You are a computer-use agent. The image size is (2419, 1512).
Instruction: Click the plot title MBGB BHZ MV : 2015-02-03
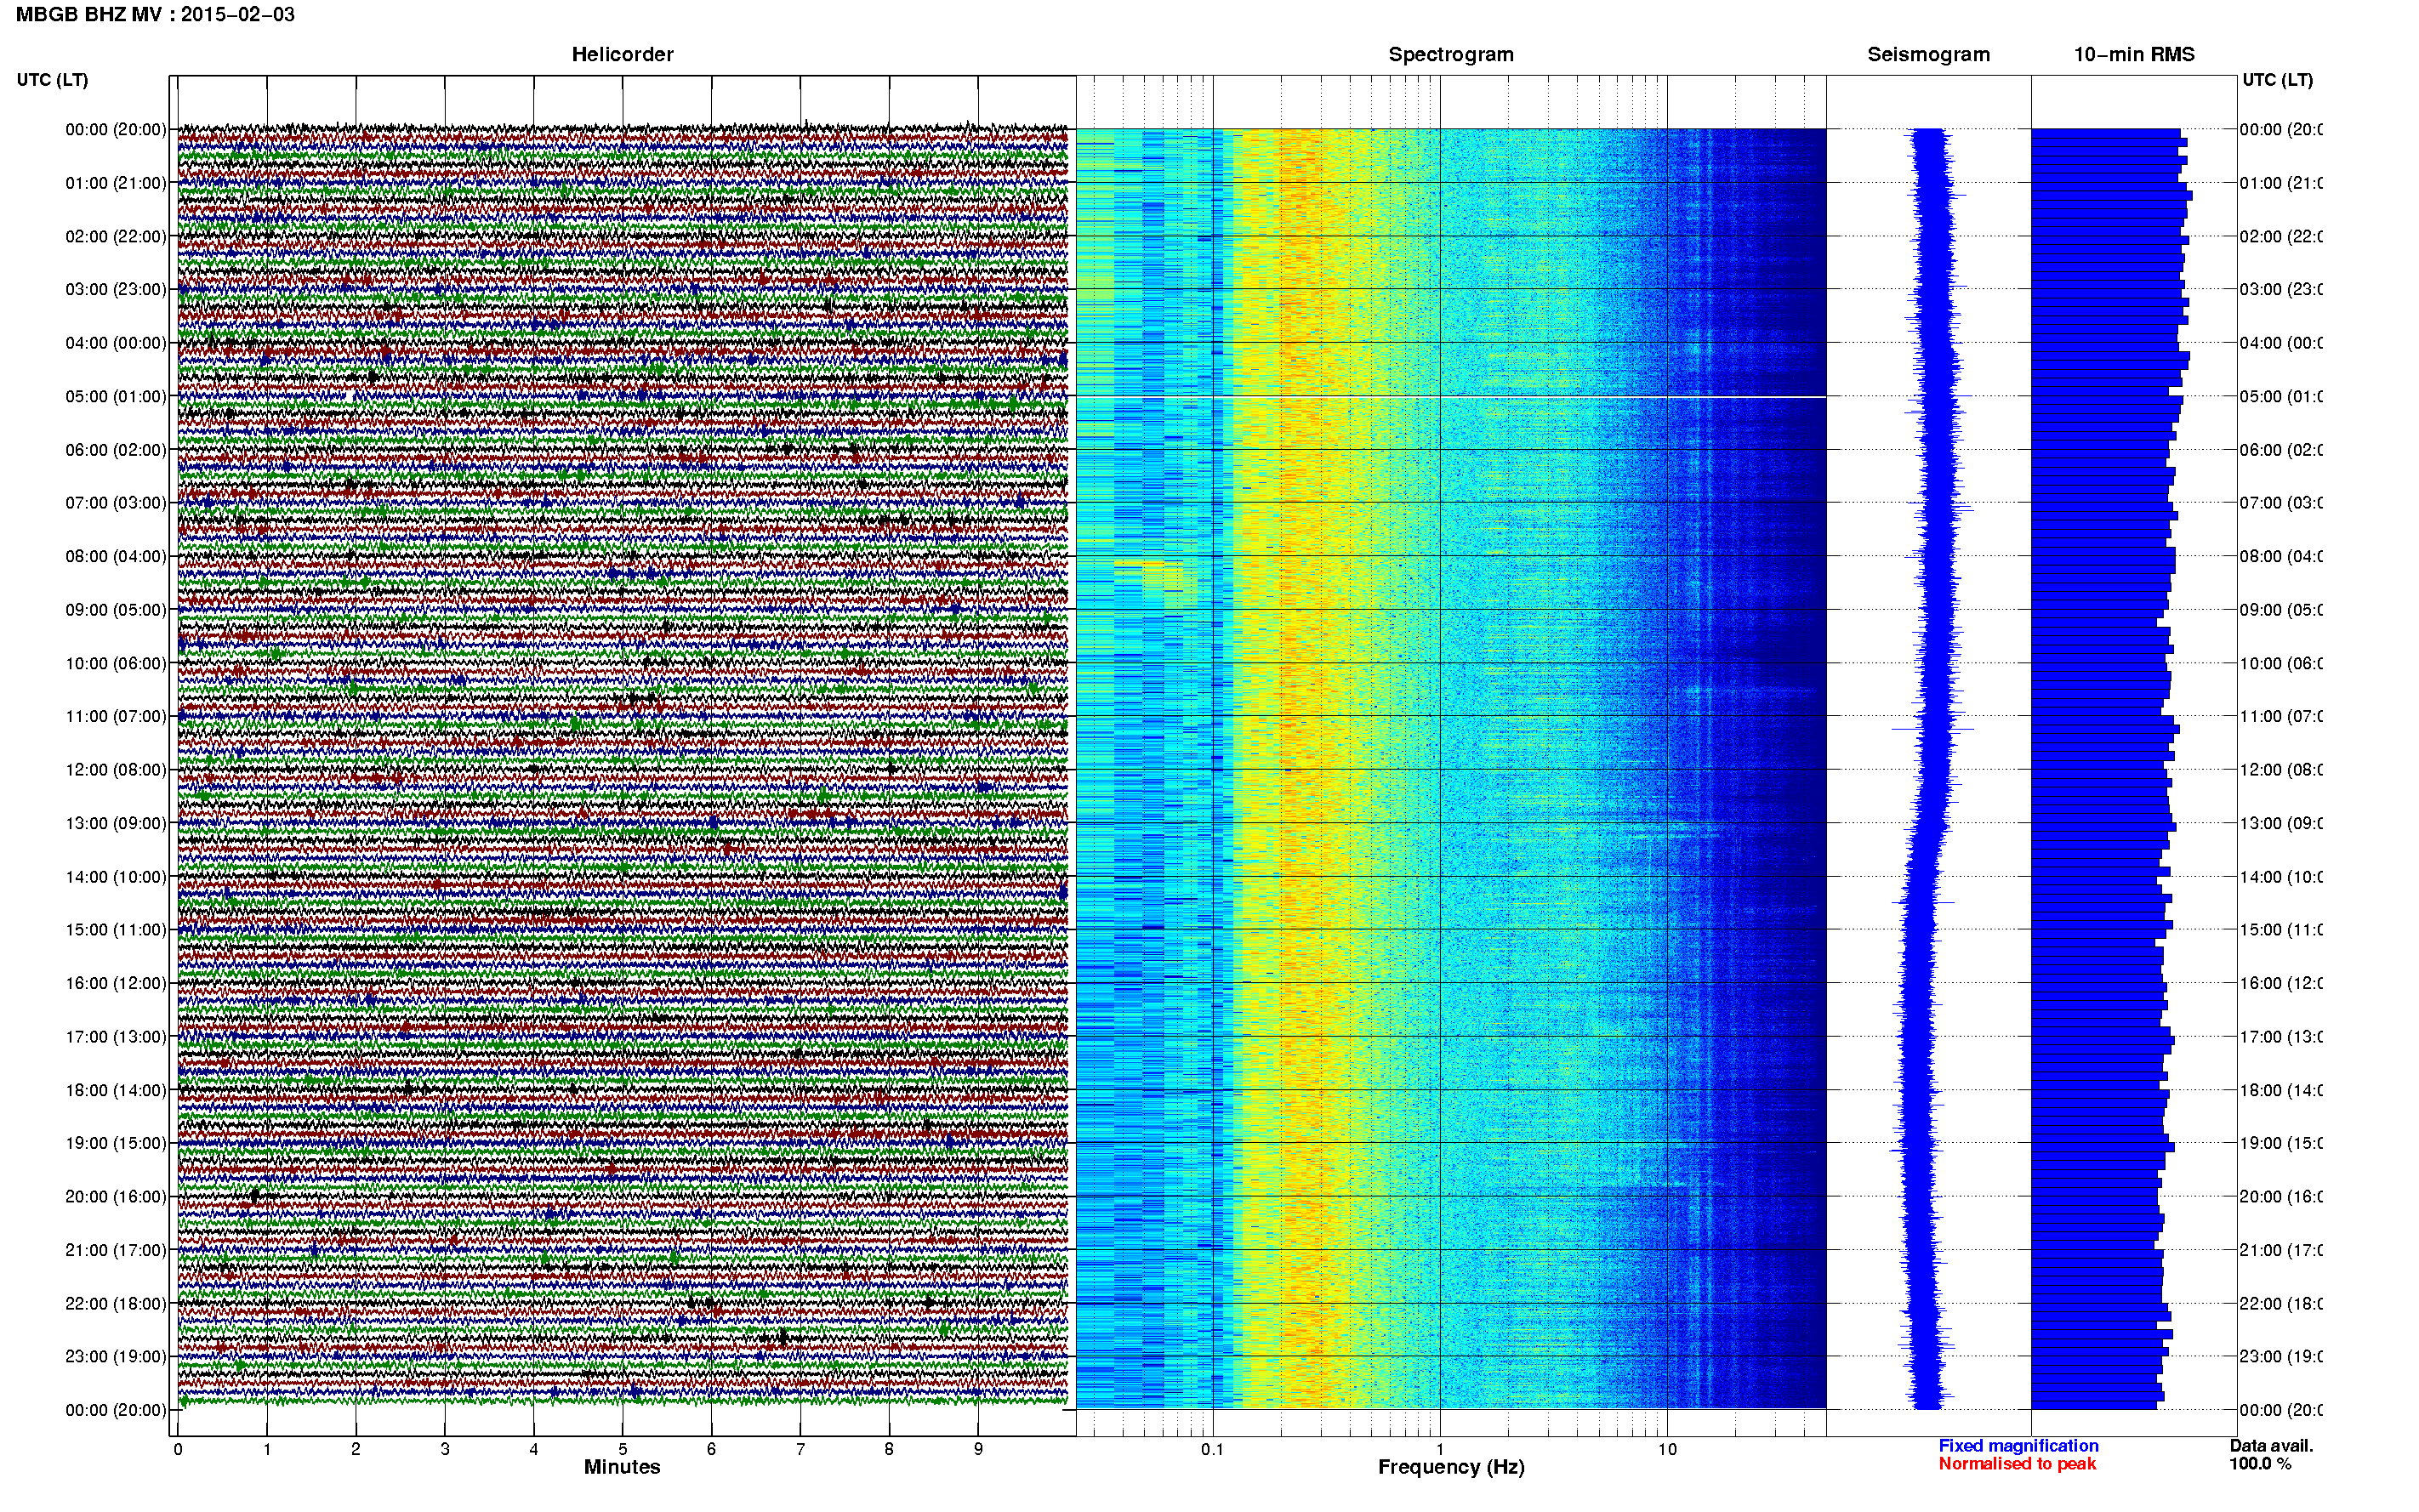155,14
